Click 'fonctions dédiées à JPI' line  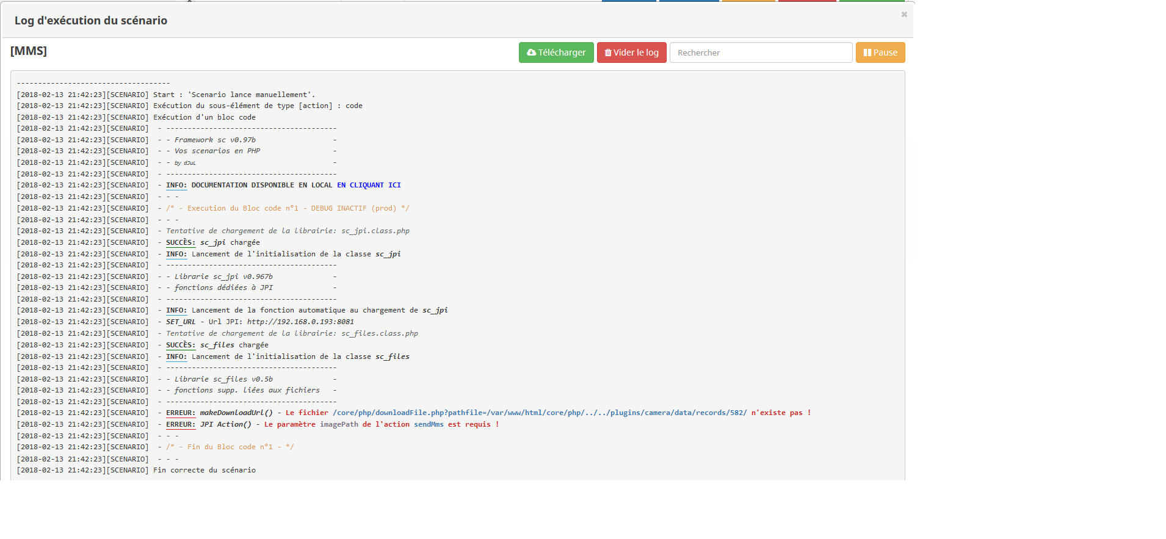point(177,288)
